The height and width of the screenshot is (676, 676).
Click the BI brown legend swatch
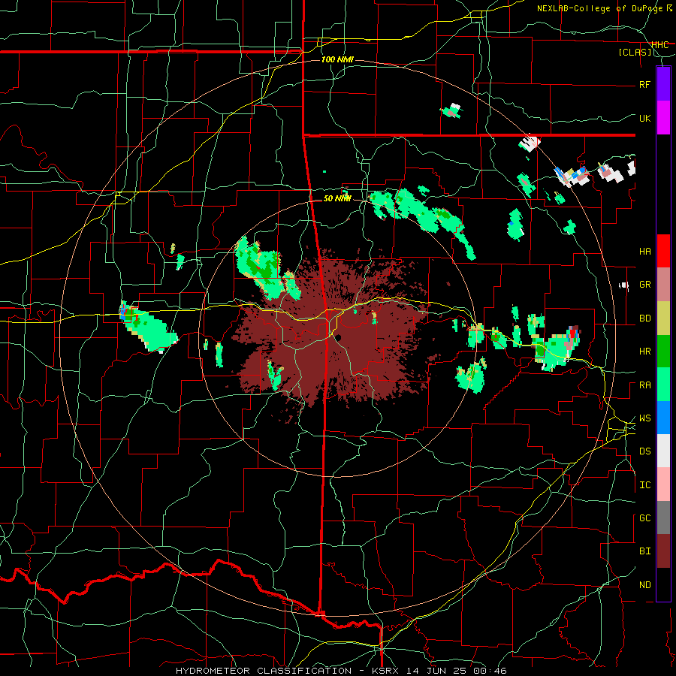663,551
